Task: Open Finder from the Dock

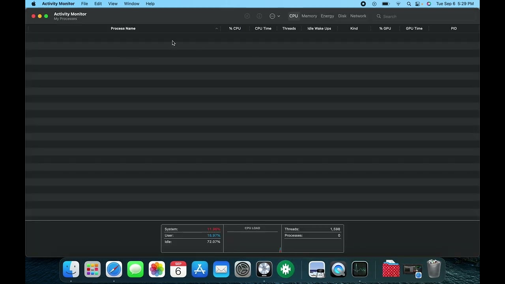Action: tap(71, 269)
